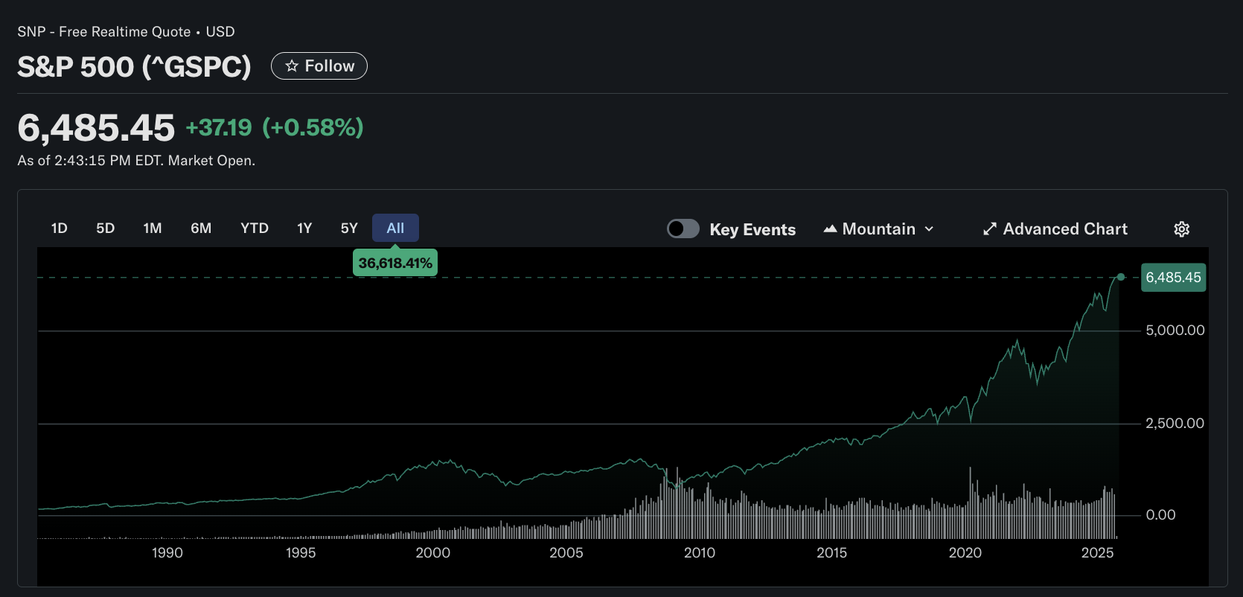Viewport: 1243px width, 597px height.
Task: Choose the 1M time range
Action: [153, 229]
